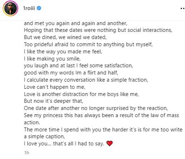
Task: Click the red heart emoji
Action: (109, 143)
